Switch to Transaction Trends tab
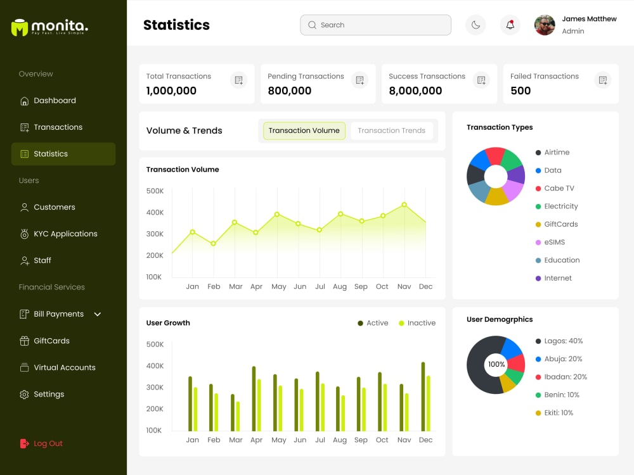This screenshot has height=475, width=634. coord(391,131)
